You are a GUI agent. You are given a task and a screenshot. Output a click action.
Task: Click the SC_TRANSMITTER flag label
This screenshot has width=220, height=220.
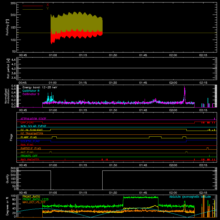pos(32,134)
